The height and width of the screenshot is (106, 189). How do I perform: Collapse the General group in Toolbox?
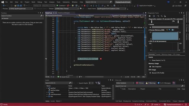(x=2, y=18)
